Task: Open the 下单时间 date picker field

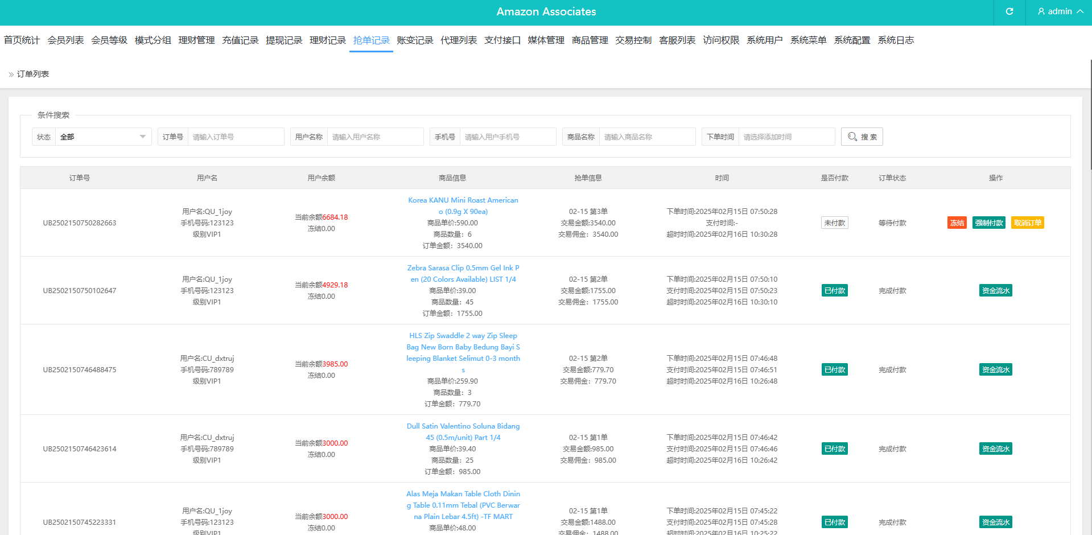Action: 786,137
